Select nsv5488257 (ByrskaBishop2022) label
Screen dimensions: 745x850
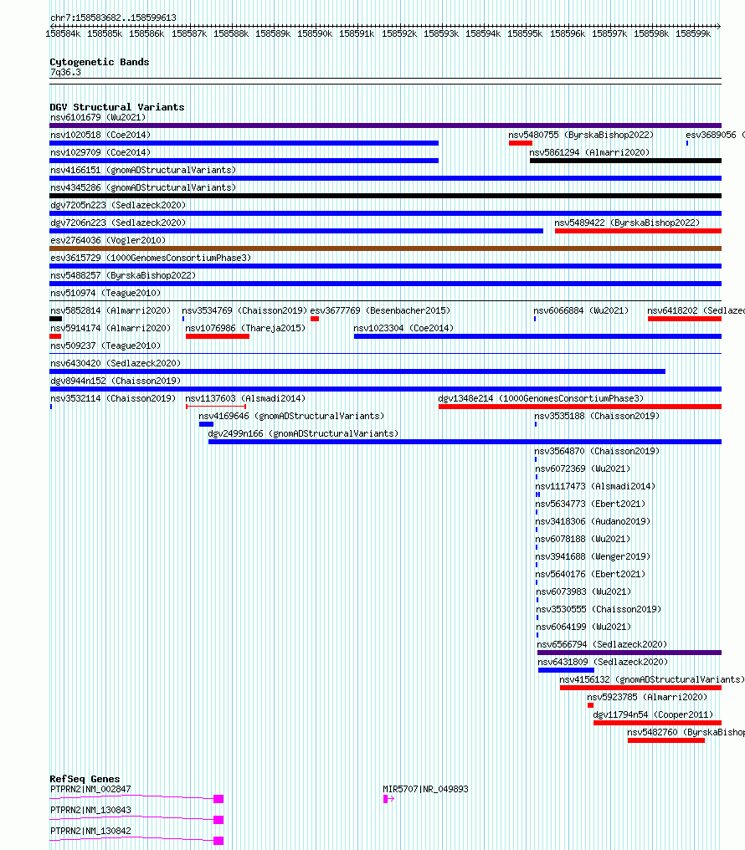(x=123, y=275)
